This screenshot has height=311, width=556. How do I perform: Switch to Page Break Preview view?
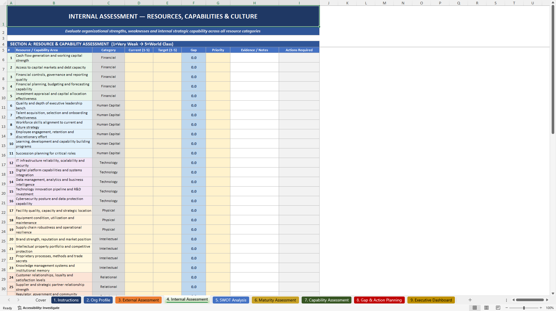(x=498, y=308)
